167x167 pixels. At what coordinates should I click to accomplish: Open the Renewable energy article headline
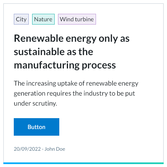tap(72, 52)
